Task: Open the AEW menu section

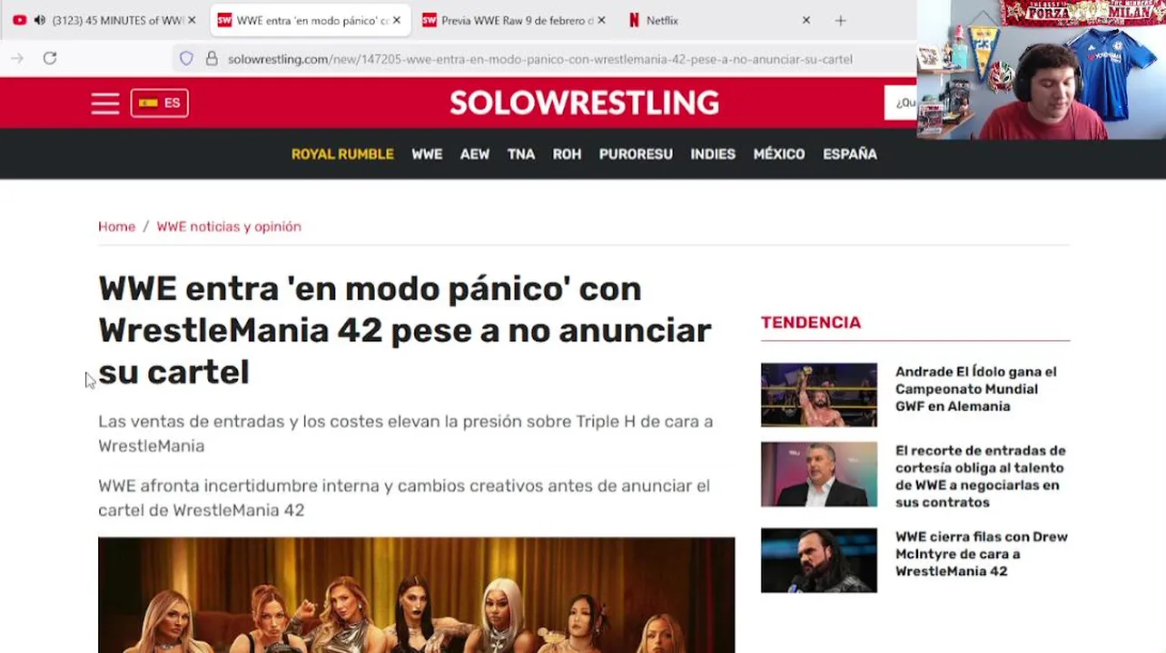Action: coord(475,154)
